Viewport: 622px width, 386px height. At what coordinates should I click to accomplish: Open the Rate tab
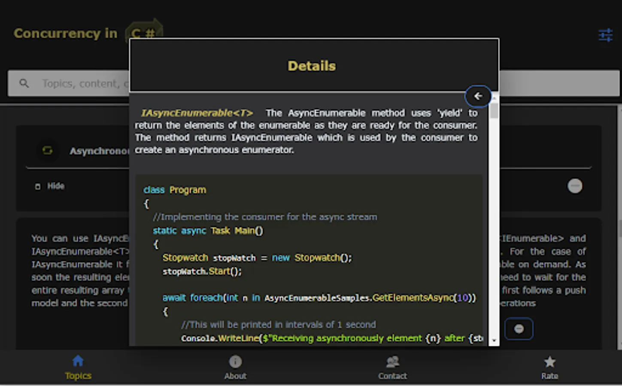pos(549,368)
